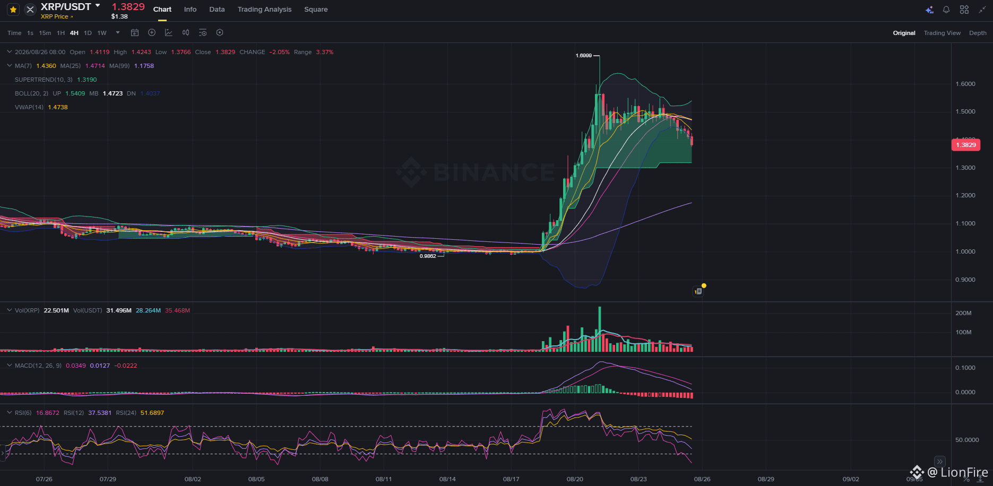The width and height of the screenshot is (993, 486).
Task: Click the add-circle plus icon in chart toolbar
Action: coord(152,33)
